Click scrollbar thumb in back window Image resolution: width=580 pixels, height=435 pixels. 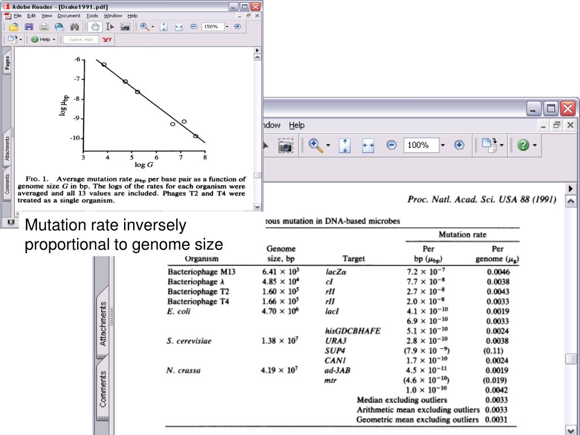pos(570,359)
